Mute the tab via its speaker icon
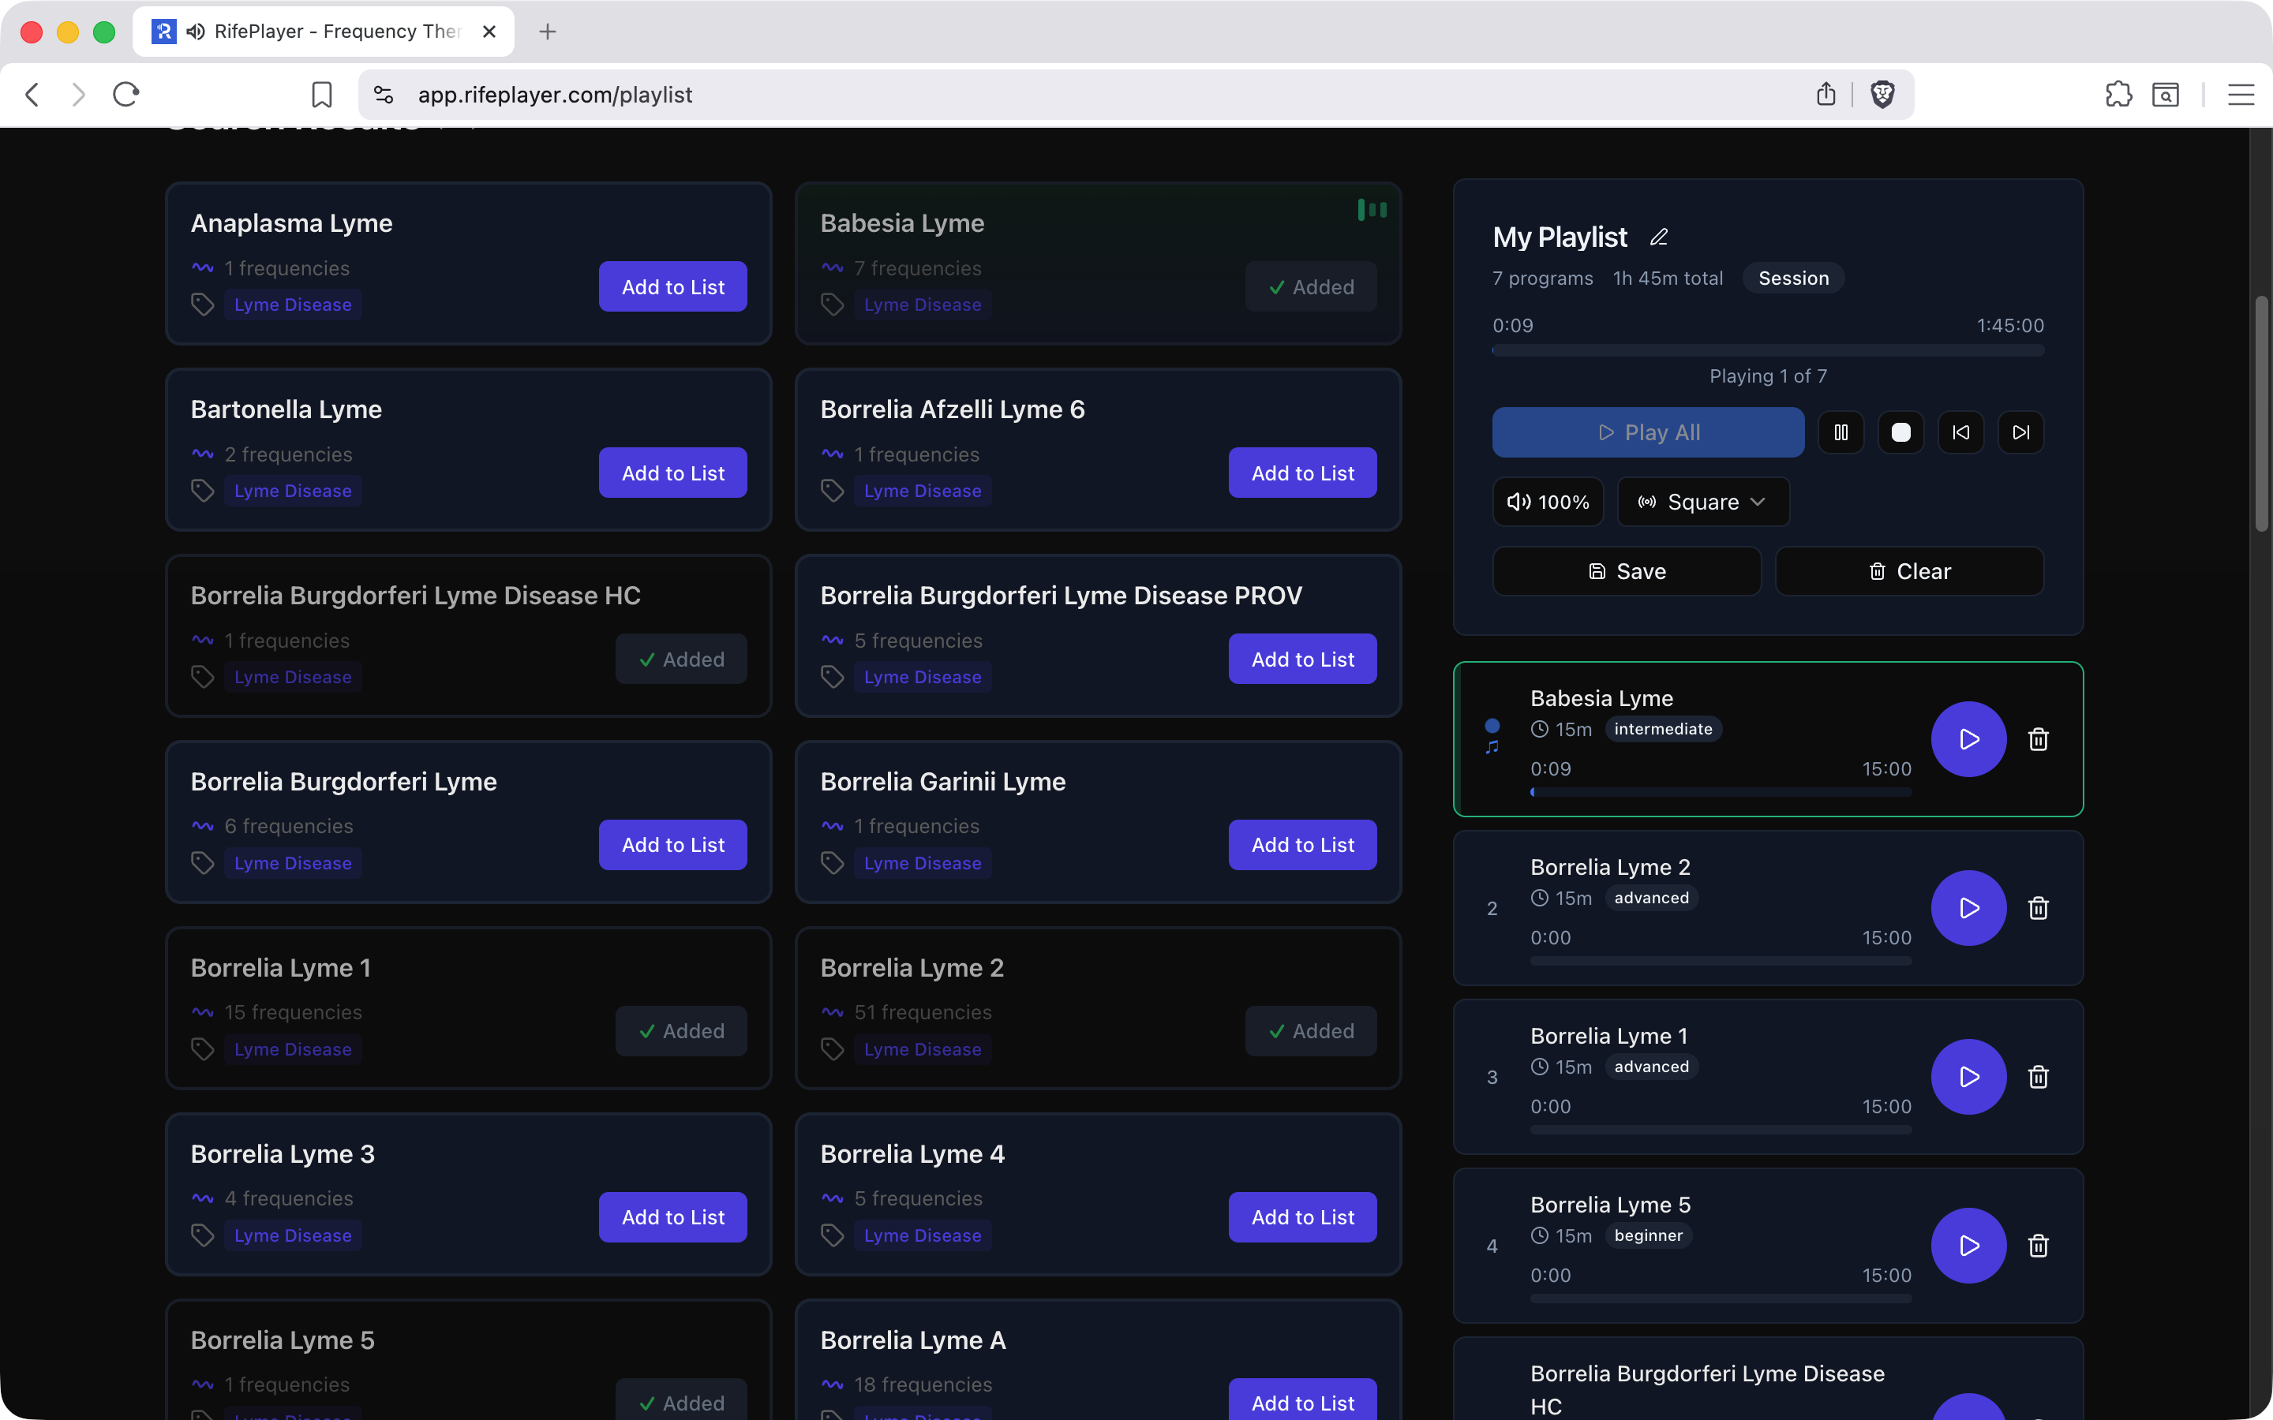The height and width of the screenshot is (1420, 2273). [x=196, y=32]
